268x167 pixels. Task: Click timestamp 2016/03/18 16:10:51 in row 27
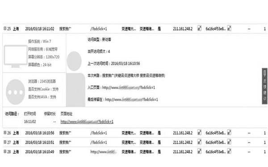40,143
